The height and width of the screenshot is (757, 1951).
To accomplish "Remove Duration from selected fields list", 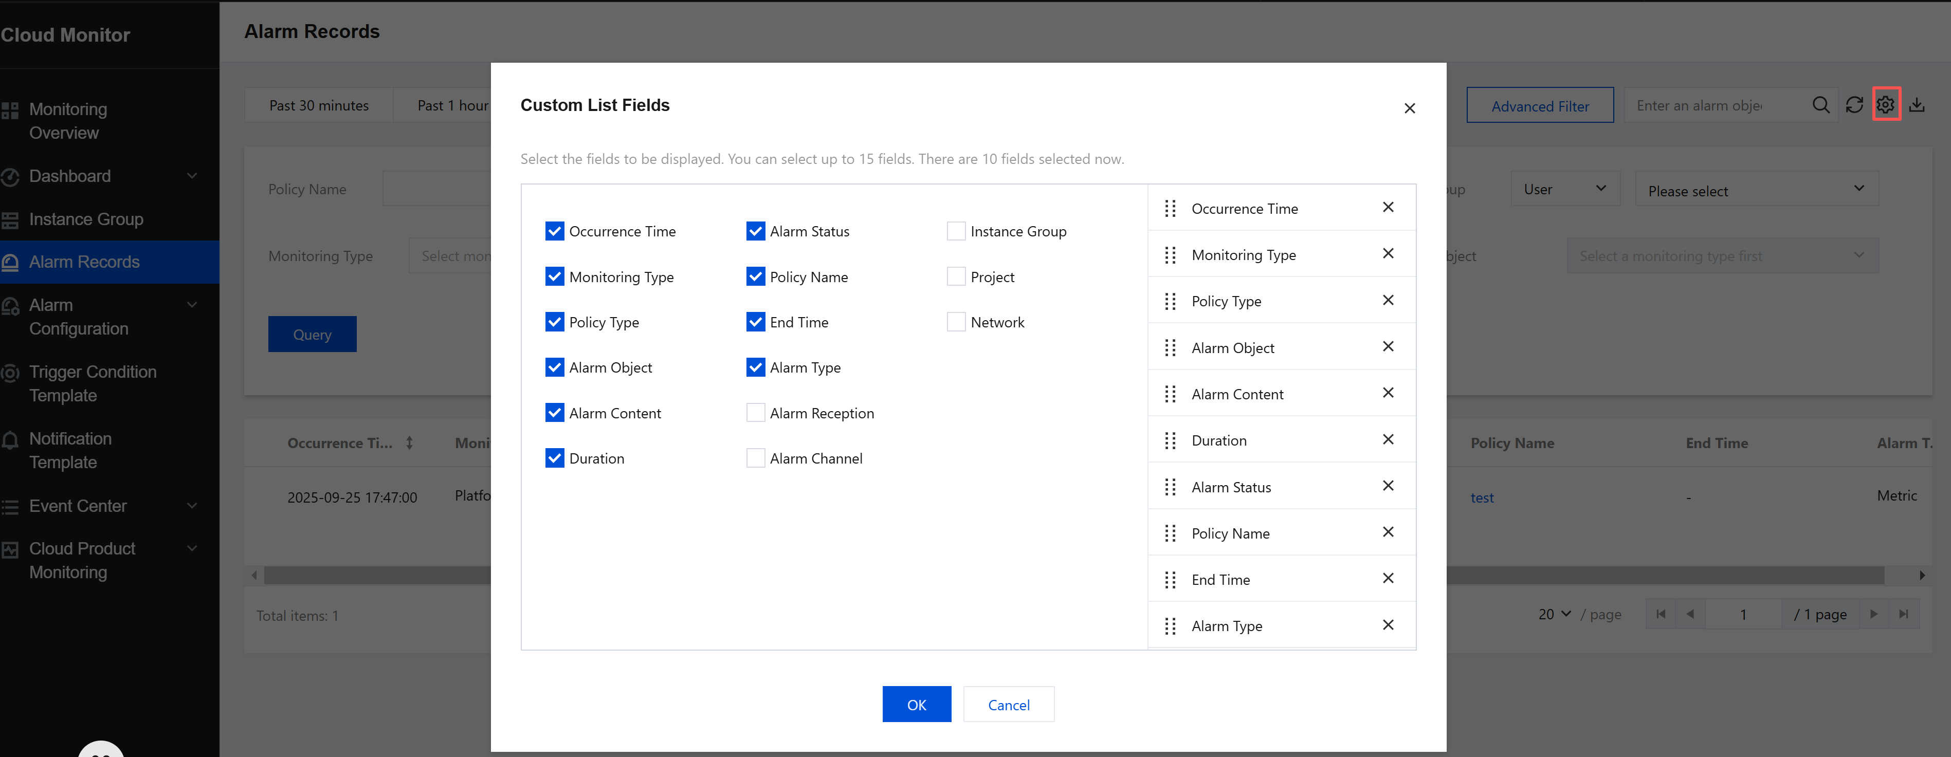I will (1388, 440).
